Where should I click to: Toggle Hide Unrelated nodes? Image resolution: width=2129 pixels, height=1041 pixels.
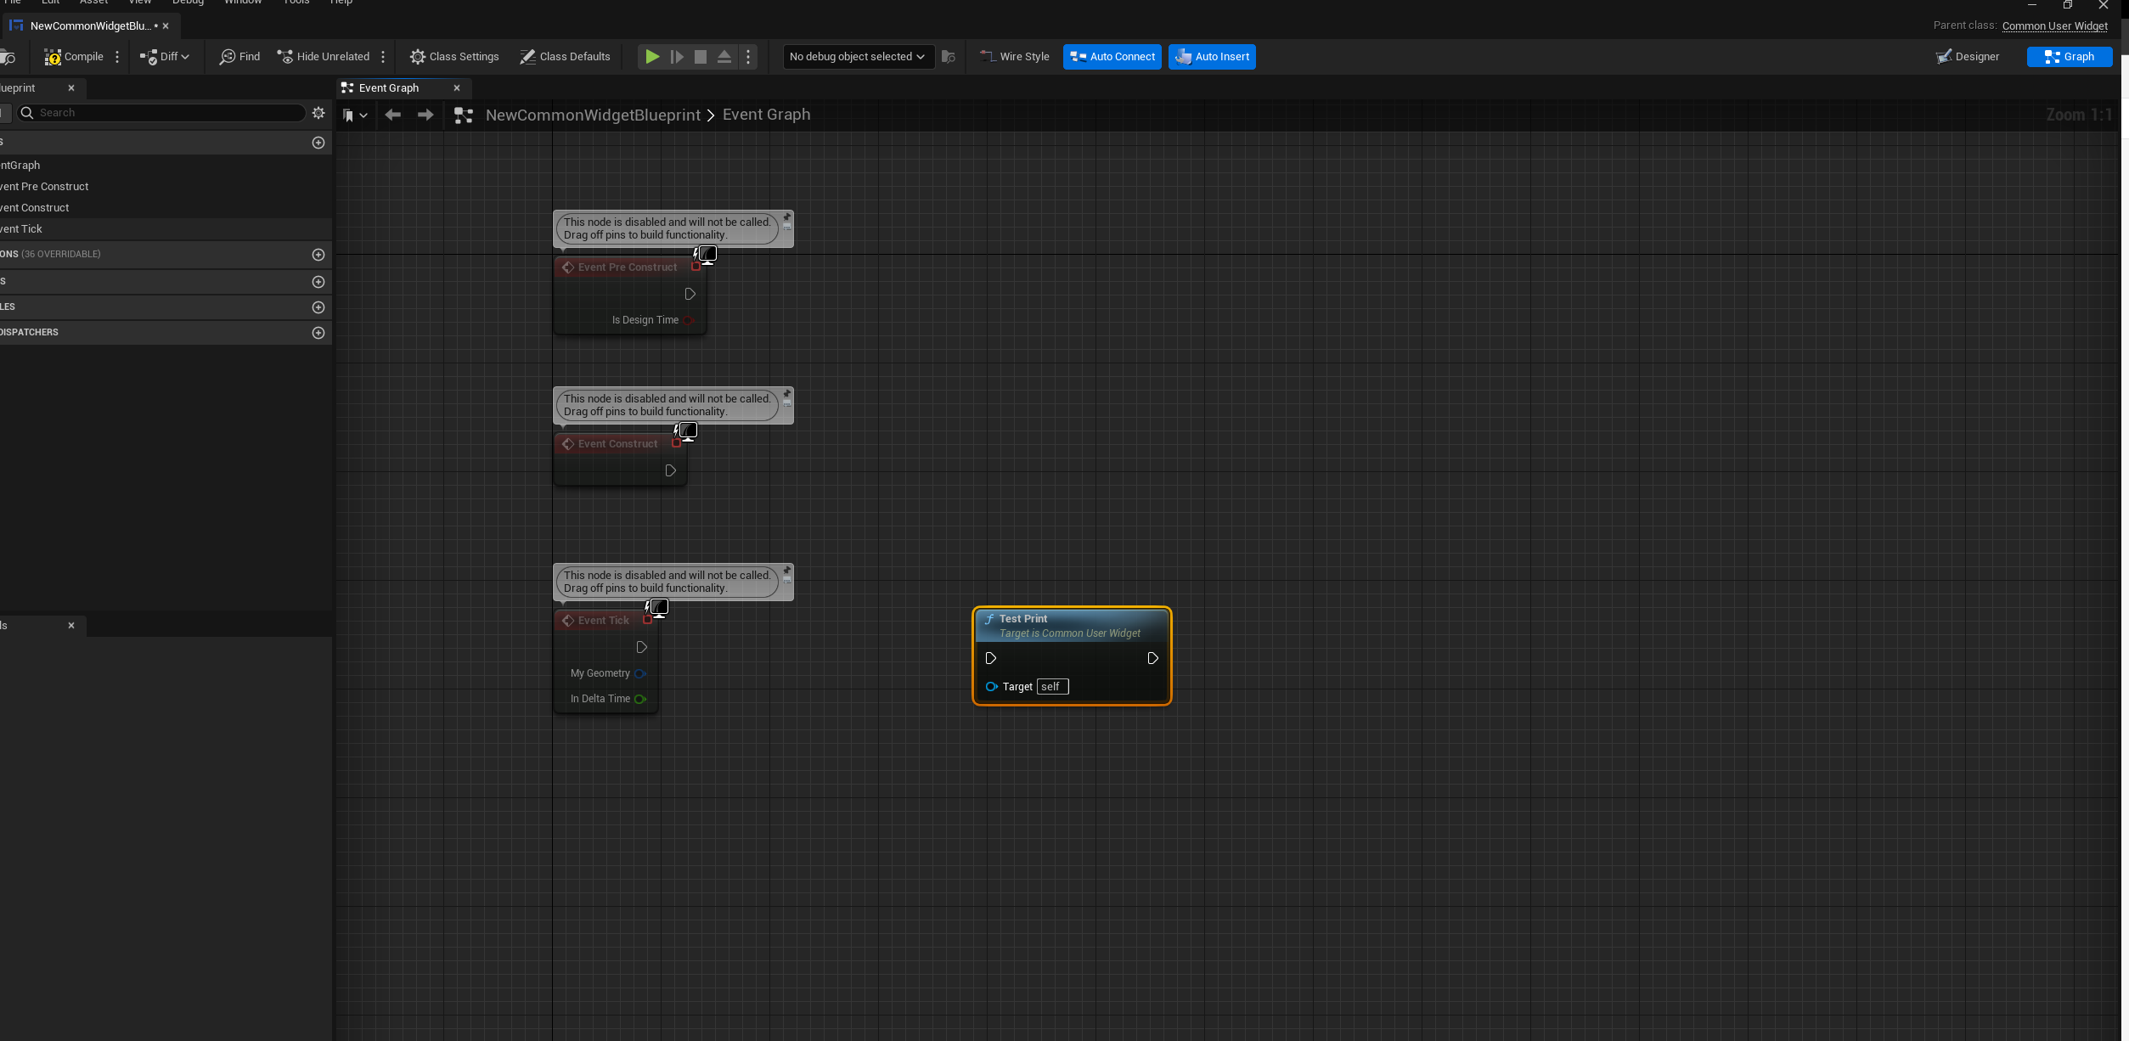point(324,57)
